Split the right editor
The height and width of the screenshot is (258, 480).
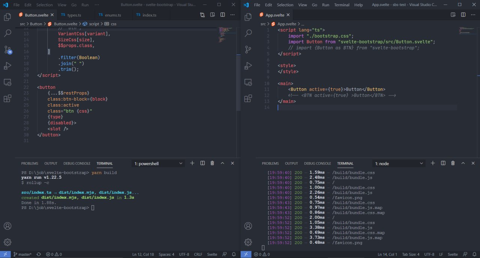coord(463,15)
